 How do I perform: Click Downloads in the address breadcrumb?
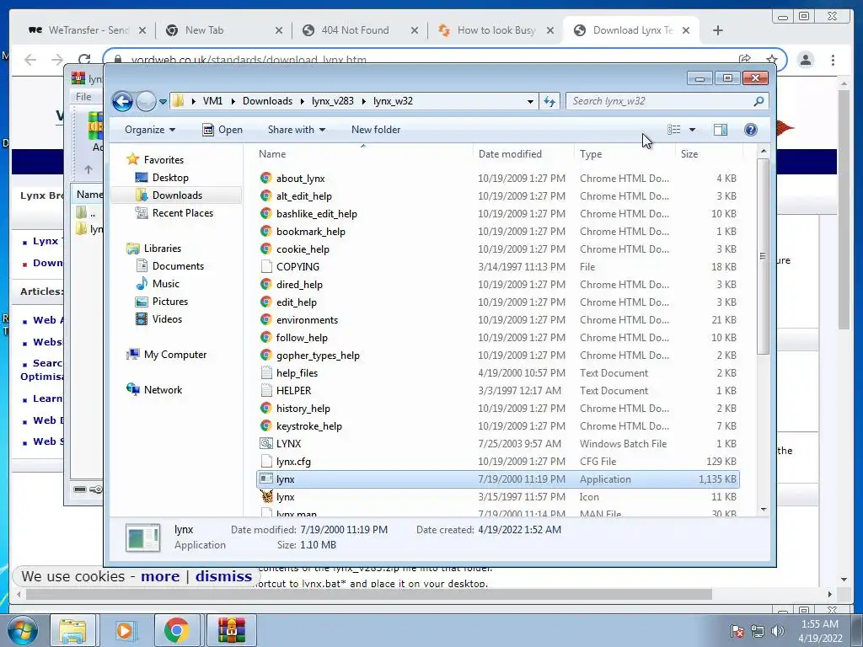tap(267, 101)
